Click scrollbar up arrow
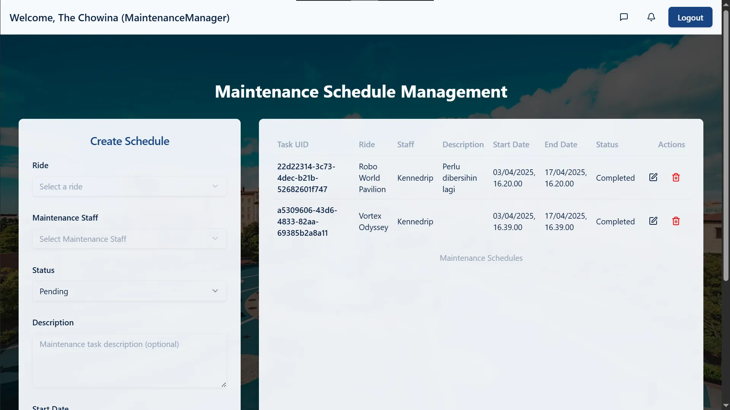Screen dimensions: 730x410 tap(725, 4)
